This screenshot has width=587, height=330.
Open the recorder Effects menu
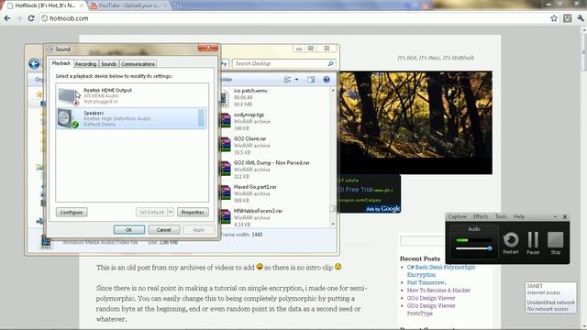tap(481, 216)
